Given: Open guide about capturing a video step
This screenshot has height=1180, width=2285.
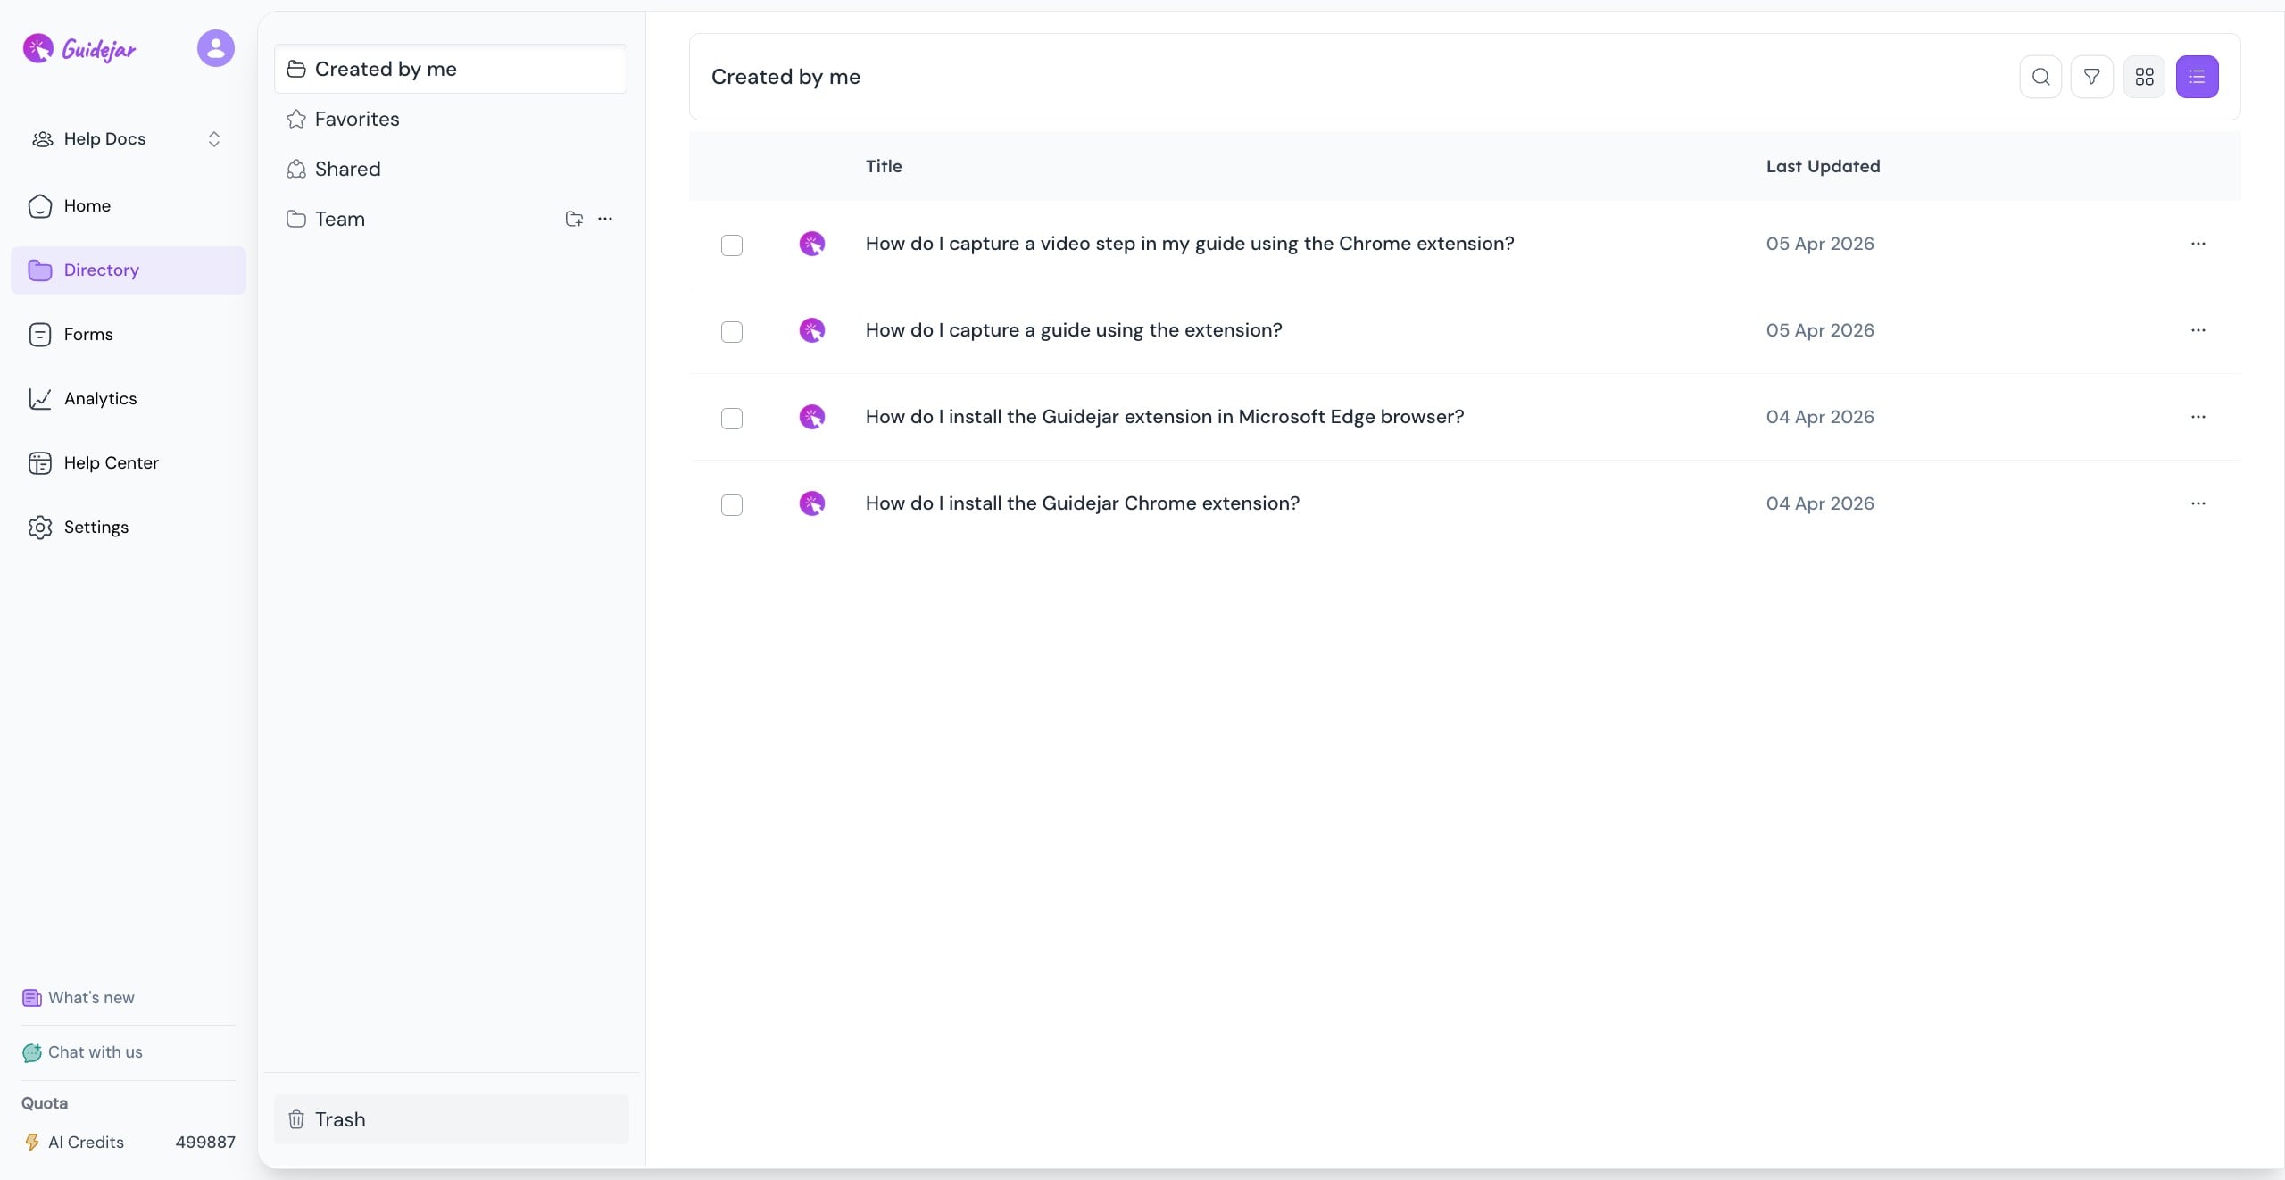Looking at the screenshot, I should (1189, 244).
